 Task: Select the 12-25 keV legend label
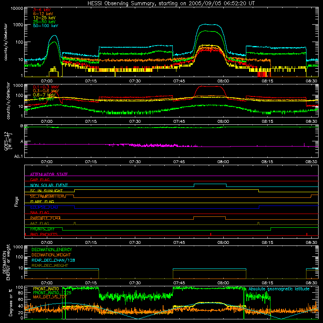click(44, 18)
